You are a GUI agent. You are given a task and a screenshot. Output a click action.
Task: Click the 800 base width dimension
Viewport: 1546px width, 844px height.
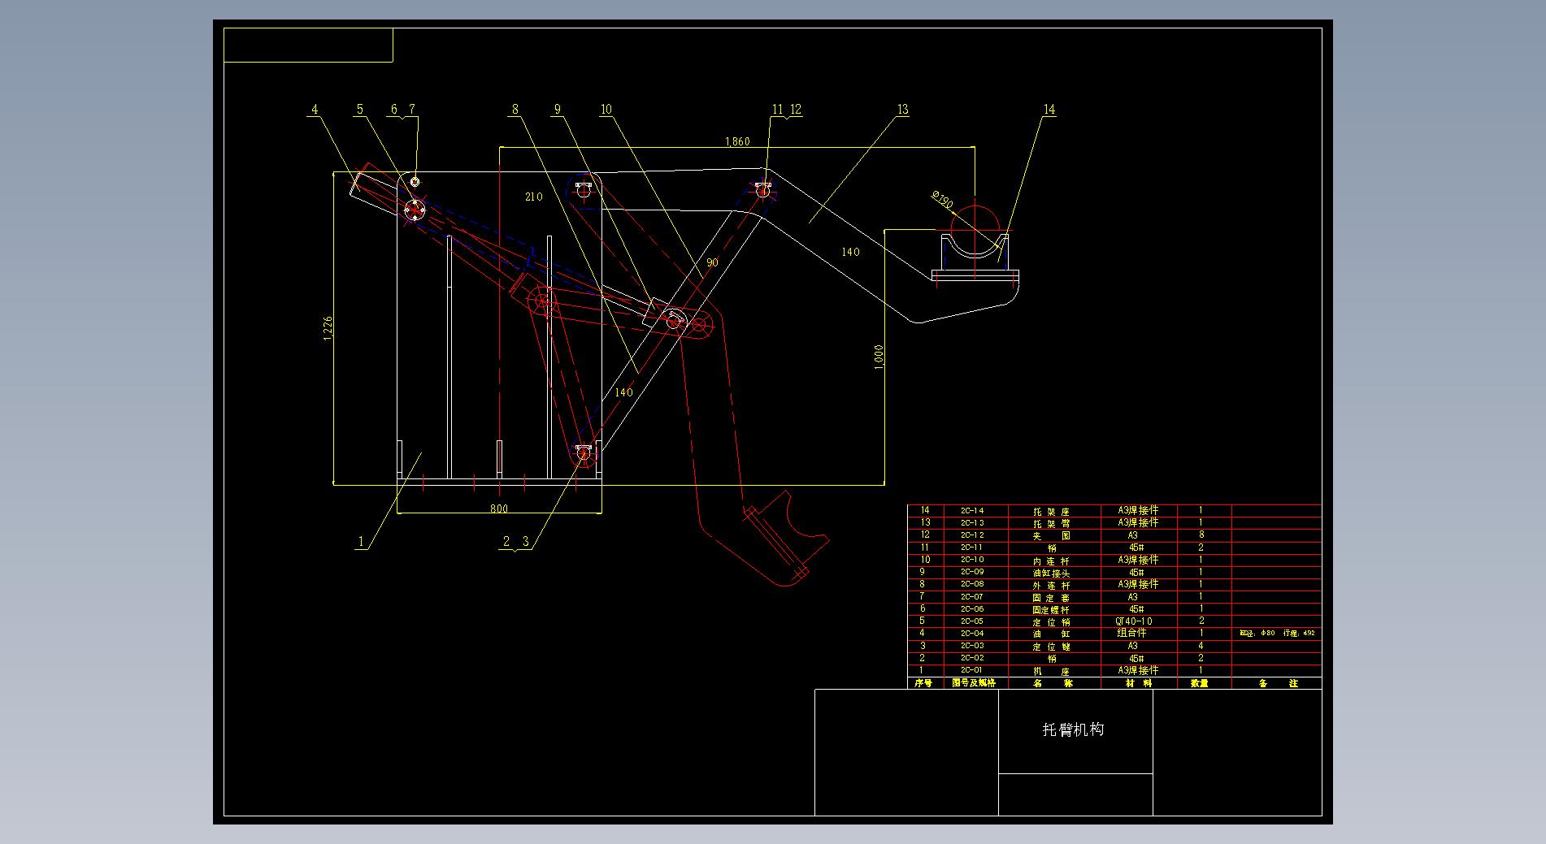499,509
